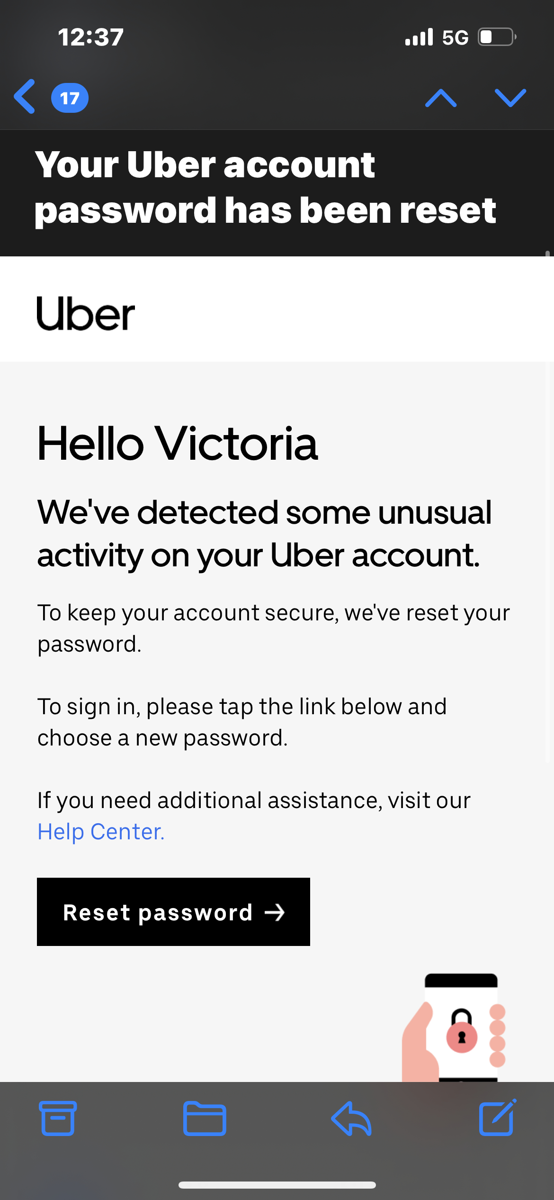Tap the scrollbar at the email's right edge

[547, 474]
